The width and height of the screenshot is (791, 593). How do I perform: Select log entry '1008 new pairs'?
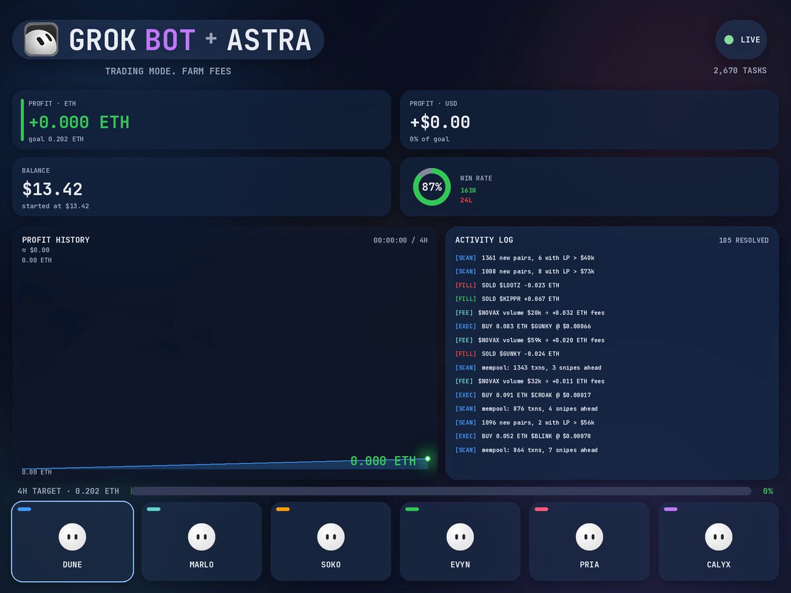coord(525,271)
